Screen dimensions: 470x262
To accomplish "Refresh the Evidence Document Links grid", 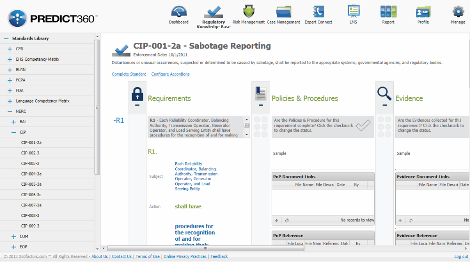I will [x=411, y=221].
